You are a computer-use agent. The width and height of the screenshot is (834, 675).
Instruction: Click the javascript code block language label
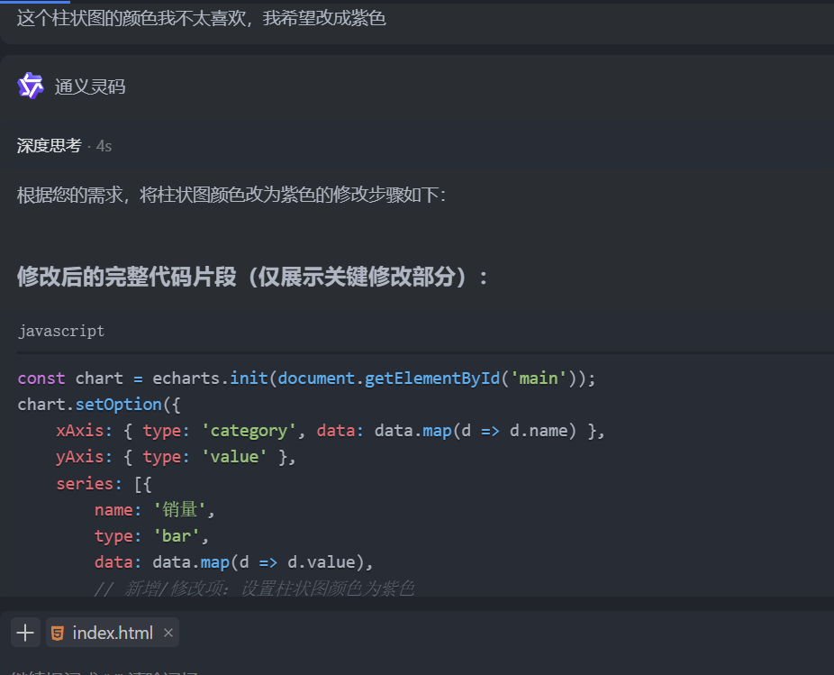tap(61, 331)
